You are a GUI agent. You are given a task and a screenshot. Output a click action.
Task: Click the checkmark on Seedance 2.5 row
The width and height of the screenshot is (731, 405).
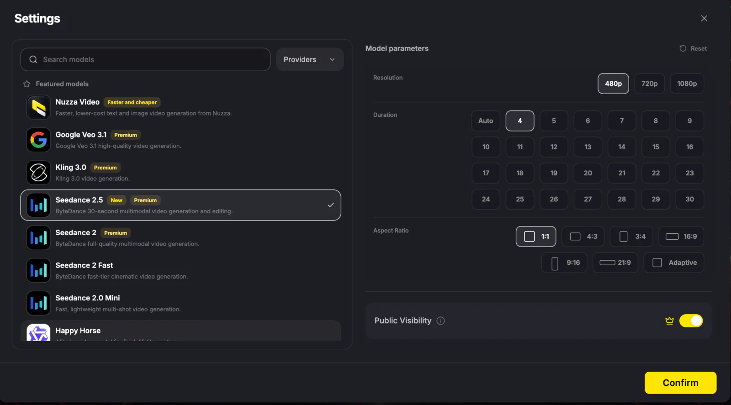331,205
